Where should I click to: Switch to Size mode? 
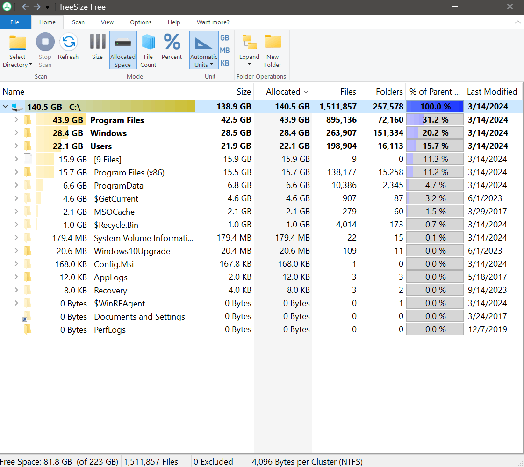98,47
